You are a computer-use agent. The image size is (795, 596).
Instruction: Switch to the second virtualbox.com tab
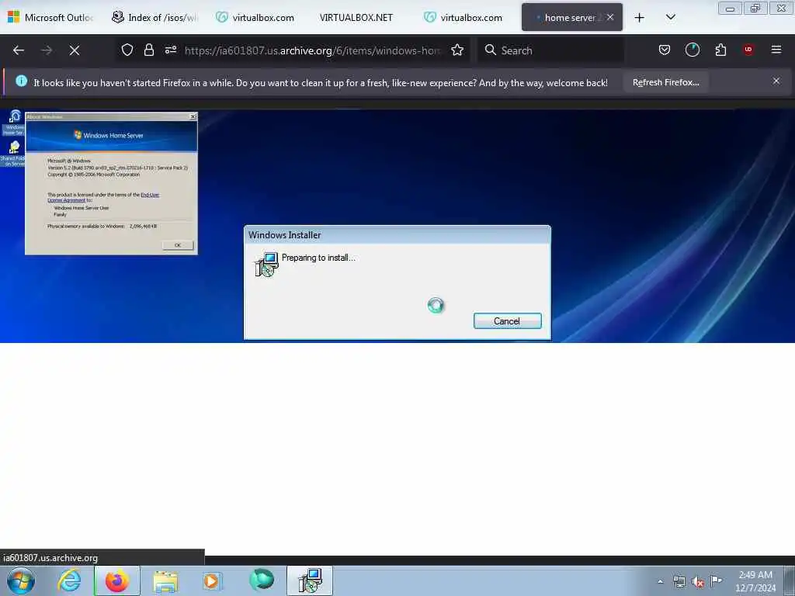pyautogui.click(x=464, y=17)
